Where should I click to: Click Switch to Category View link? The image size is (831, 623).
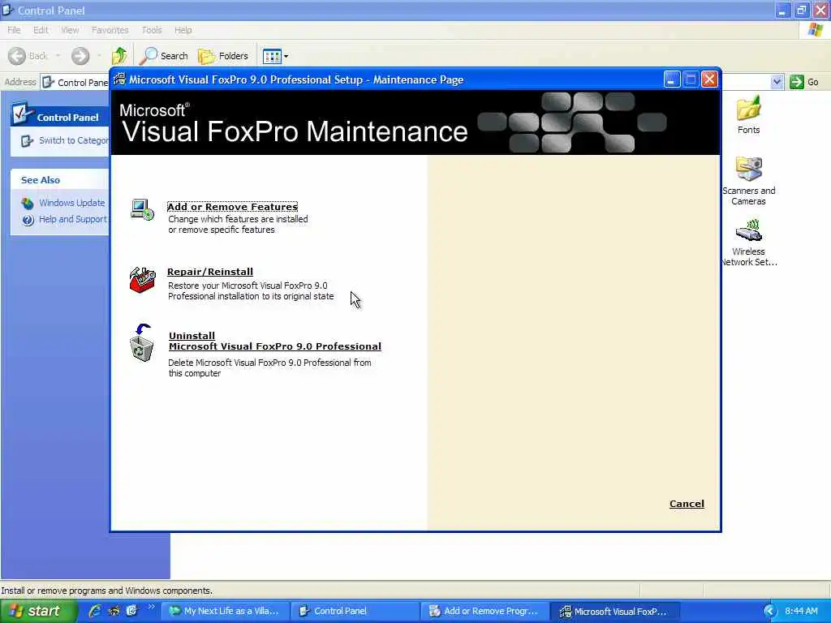pyautogui.click(x=74, y=140)
